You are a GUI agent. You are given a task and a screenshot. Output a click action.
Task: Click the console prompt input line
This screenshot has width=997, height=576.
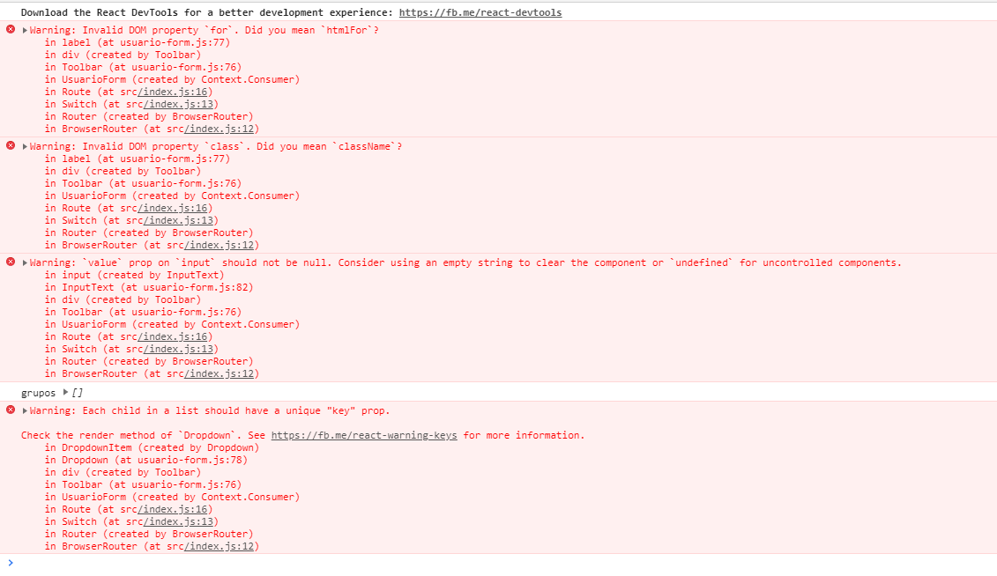[x=502, y=563]
